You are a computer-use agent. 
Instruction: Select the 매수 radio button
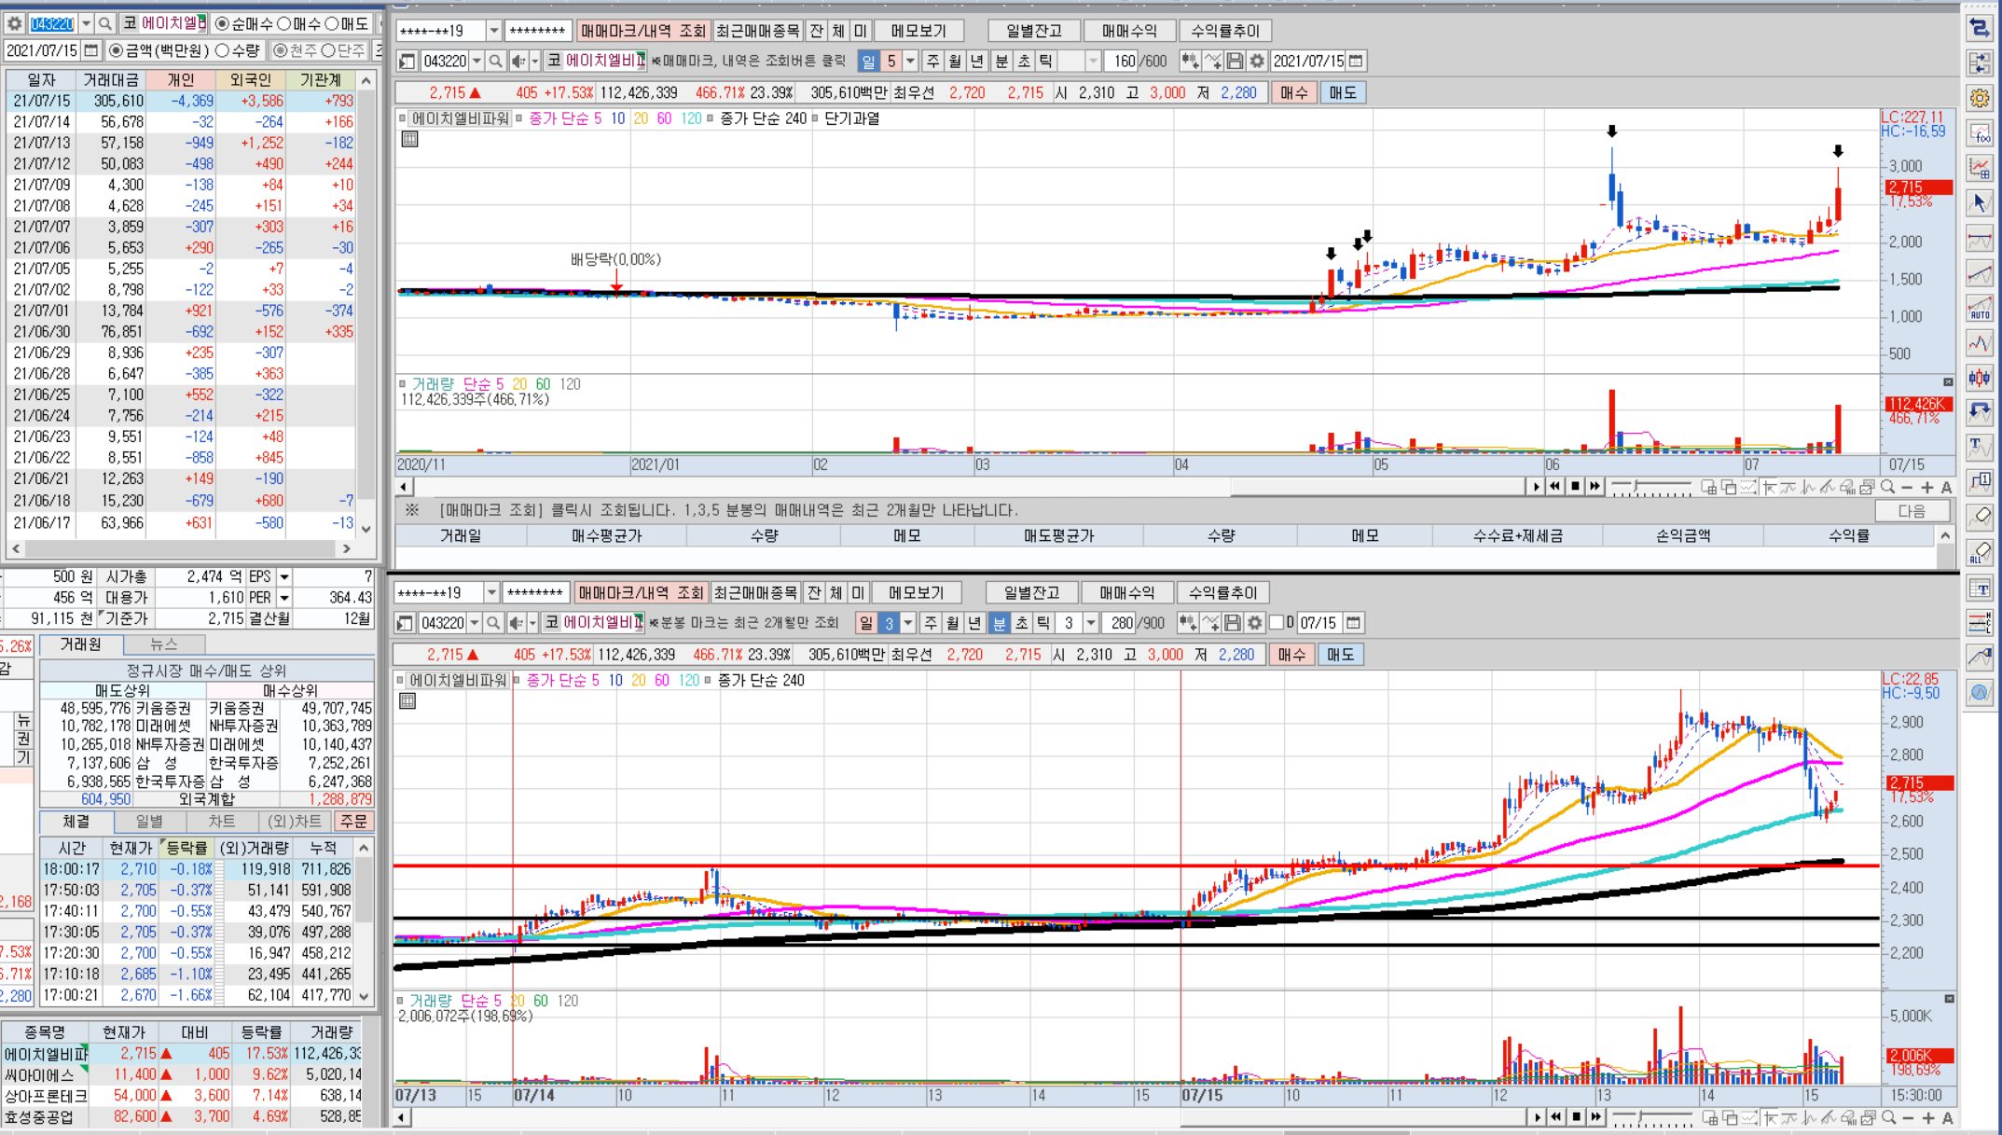click(284, 23)
